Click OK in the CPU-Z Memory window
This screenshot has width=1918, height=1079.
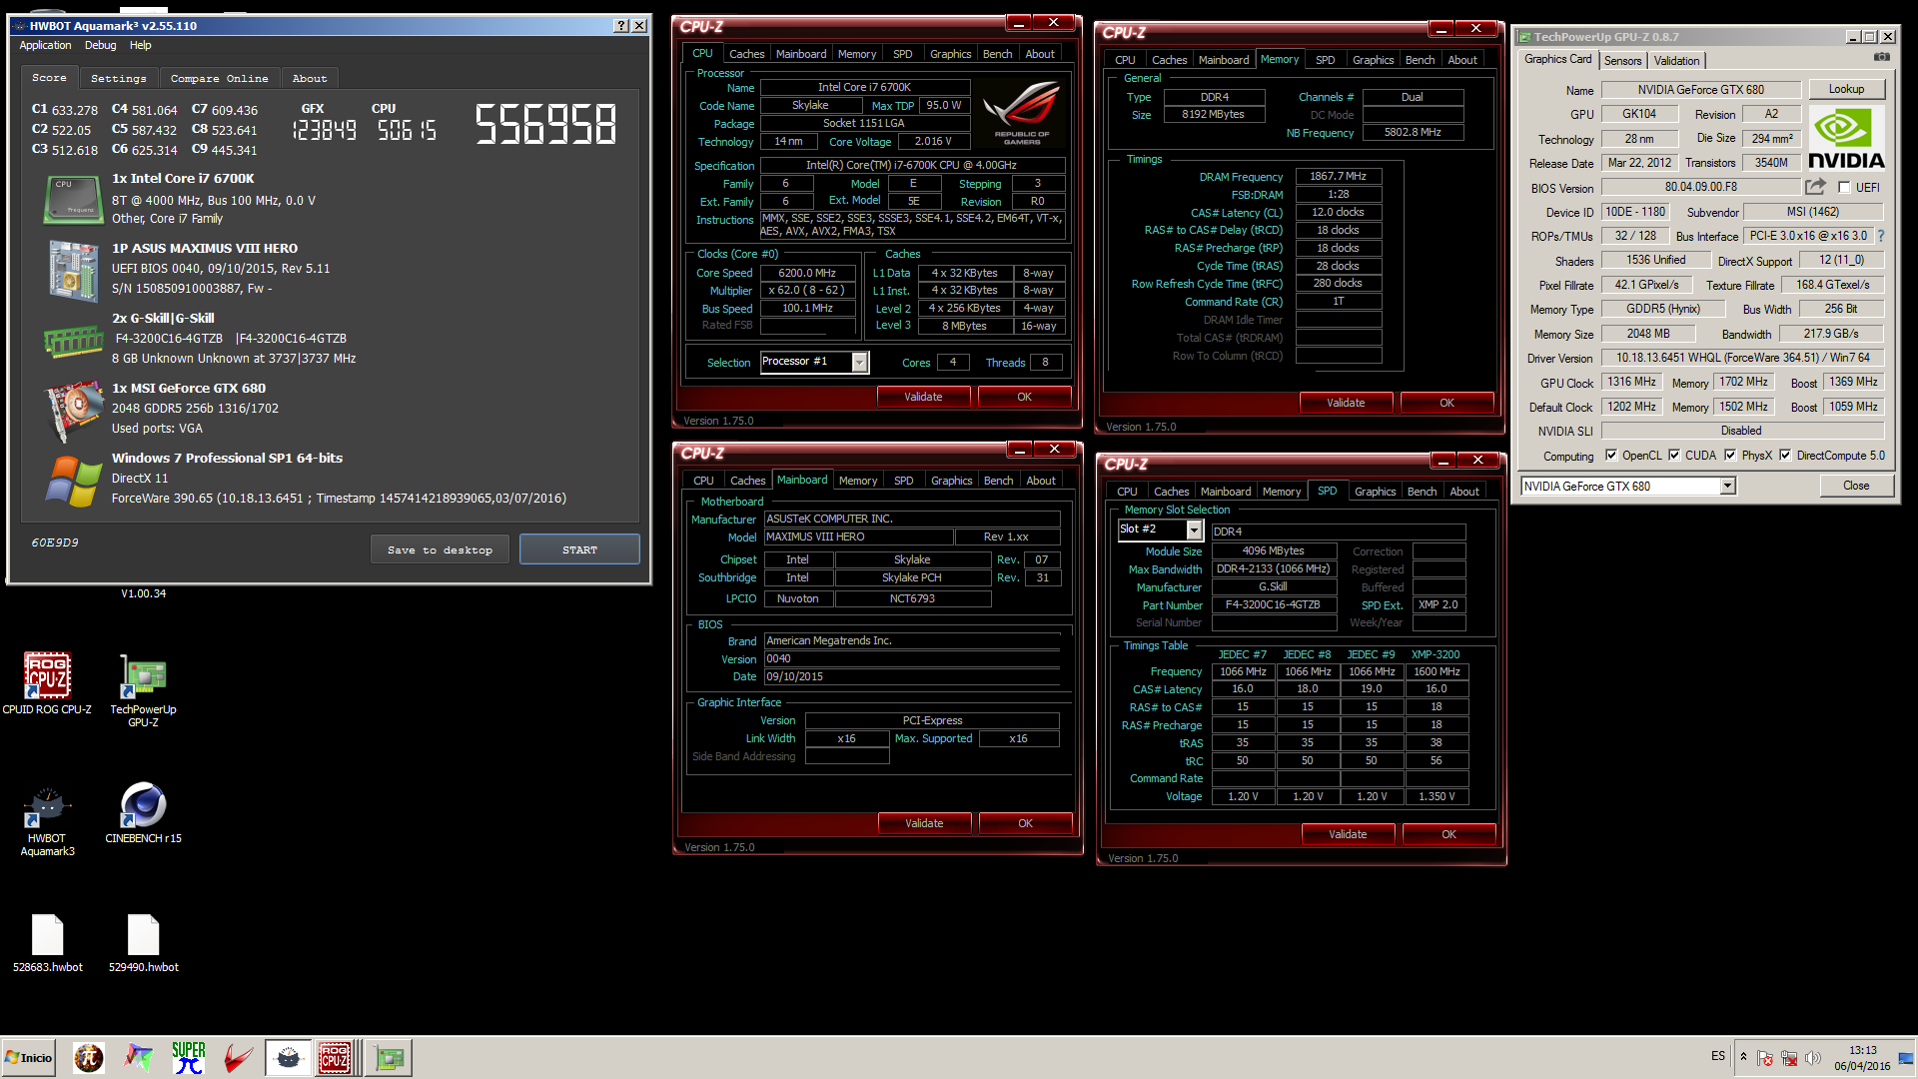1446,403
